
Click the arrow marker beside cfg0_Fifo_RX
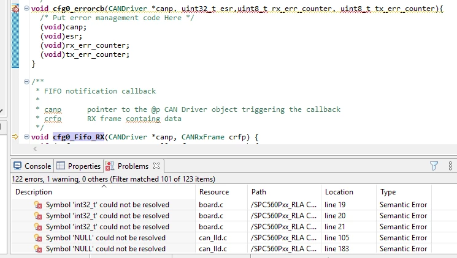point(15,136)
